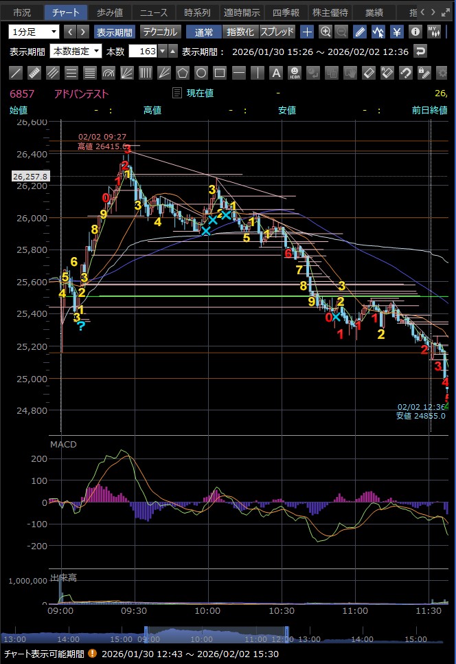Select the trend line drawing tool
Screen dimensions: 456x664
coord(16,72)
